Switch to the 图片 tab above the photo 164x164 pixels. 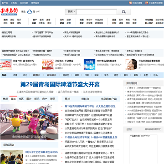tap(29, 99)
